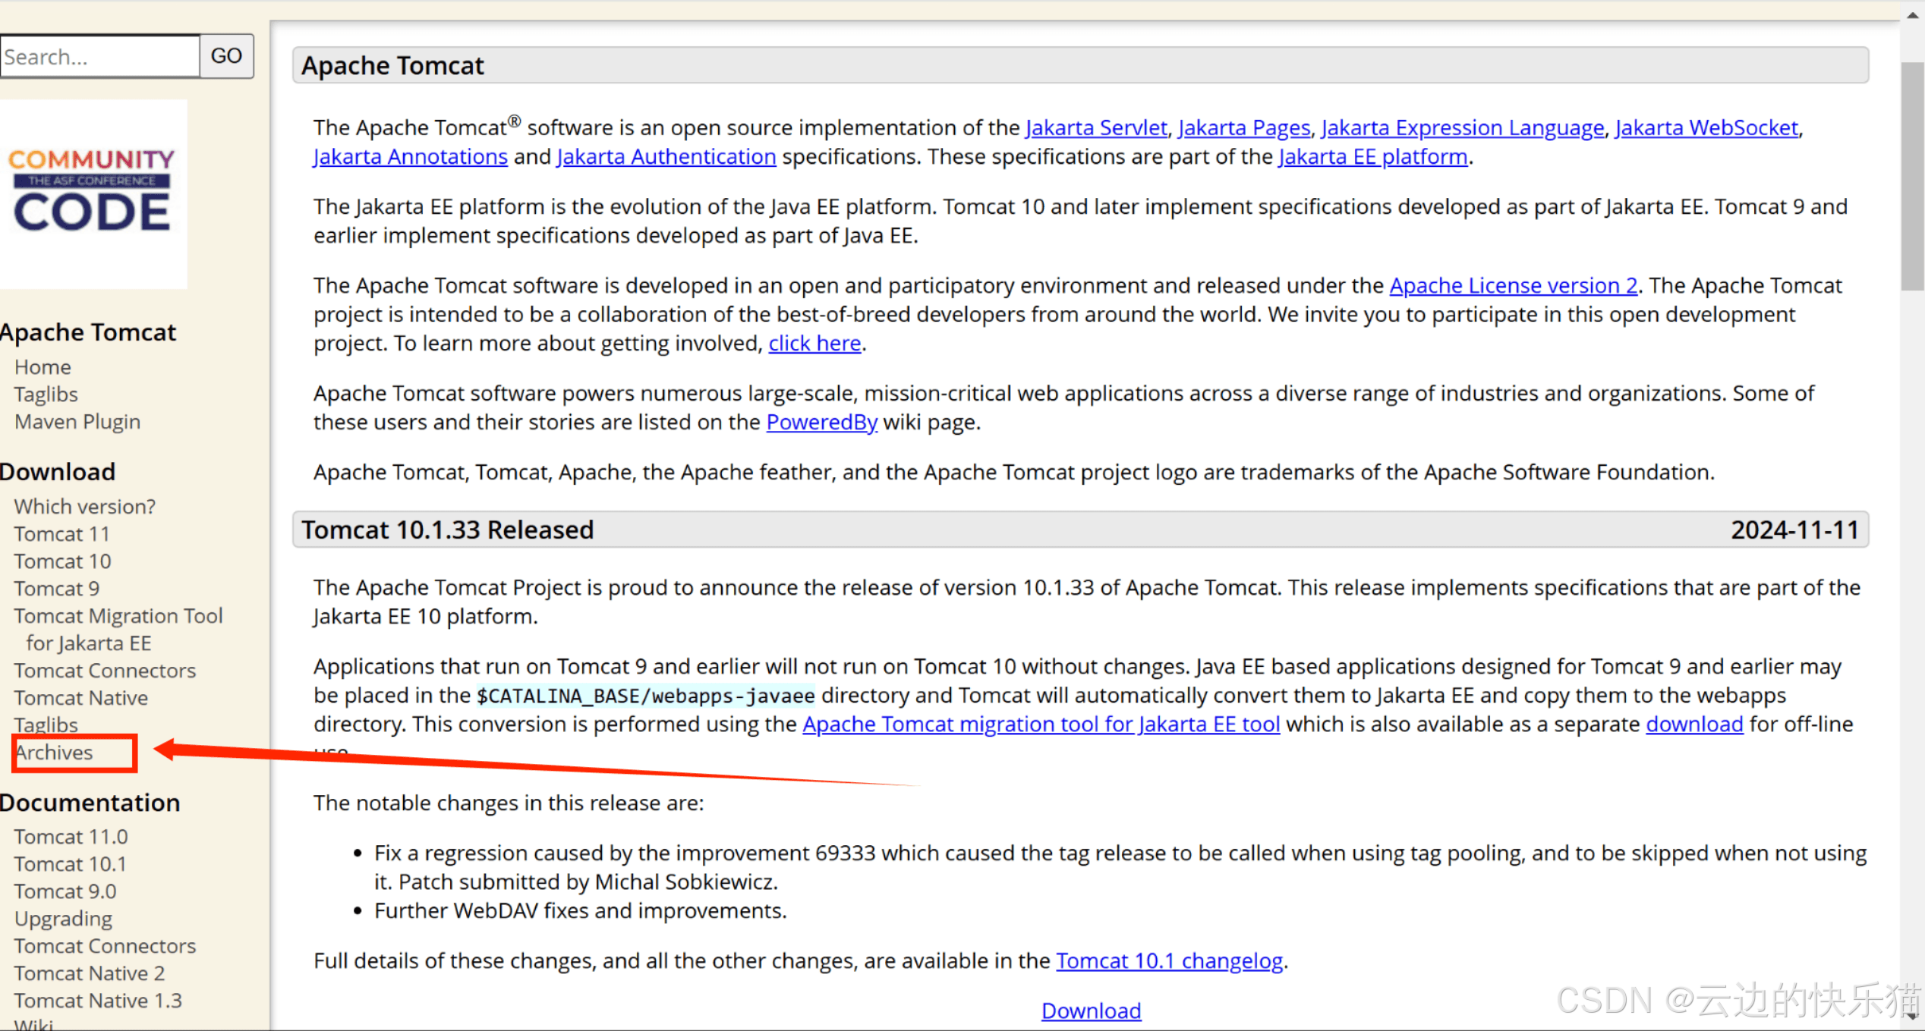Image resolution: width=1925 pixels, height=1031 pixels.
Task: Go to Tomcat 9 download page
Action: click(x=57, y=589)
